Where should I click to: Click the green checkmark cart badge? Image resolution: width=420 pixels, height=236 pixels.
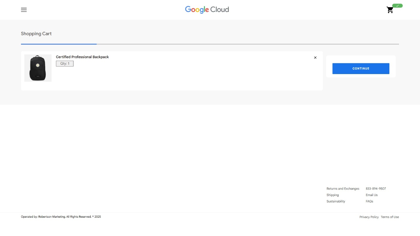[397, 6]
